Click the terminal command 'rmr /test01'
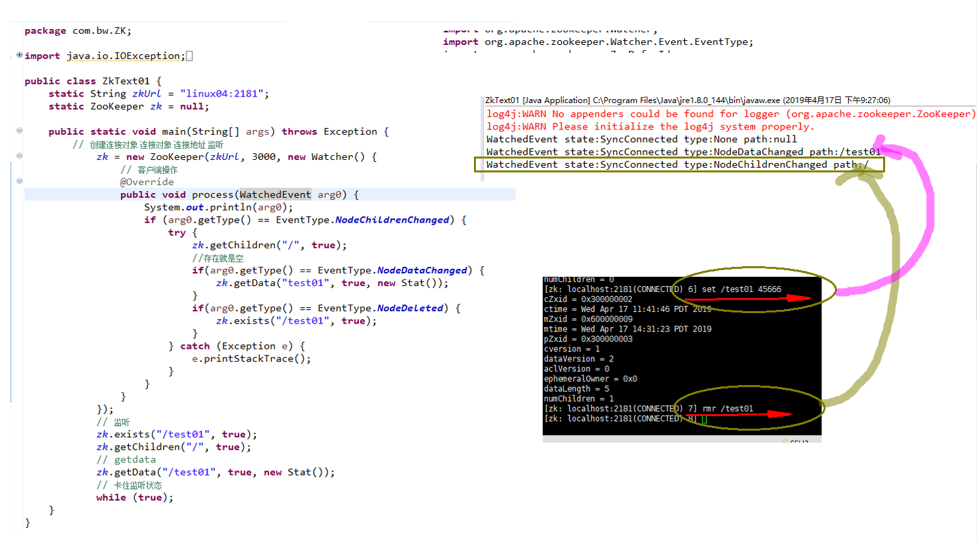The width and height of the screenshot is (977, 541). (x=728, y=409)
